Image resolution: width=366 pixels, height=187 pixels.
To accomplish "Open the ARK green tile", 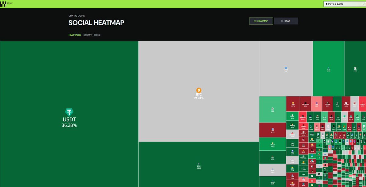I will coord(338,117).
